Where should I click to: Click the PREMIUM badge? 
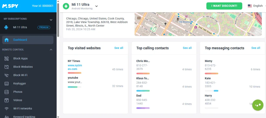pyautogui.click(x=44, y=27)
